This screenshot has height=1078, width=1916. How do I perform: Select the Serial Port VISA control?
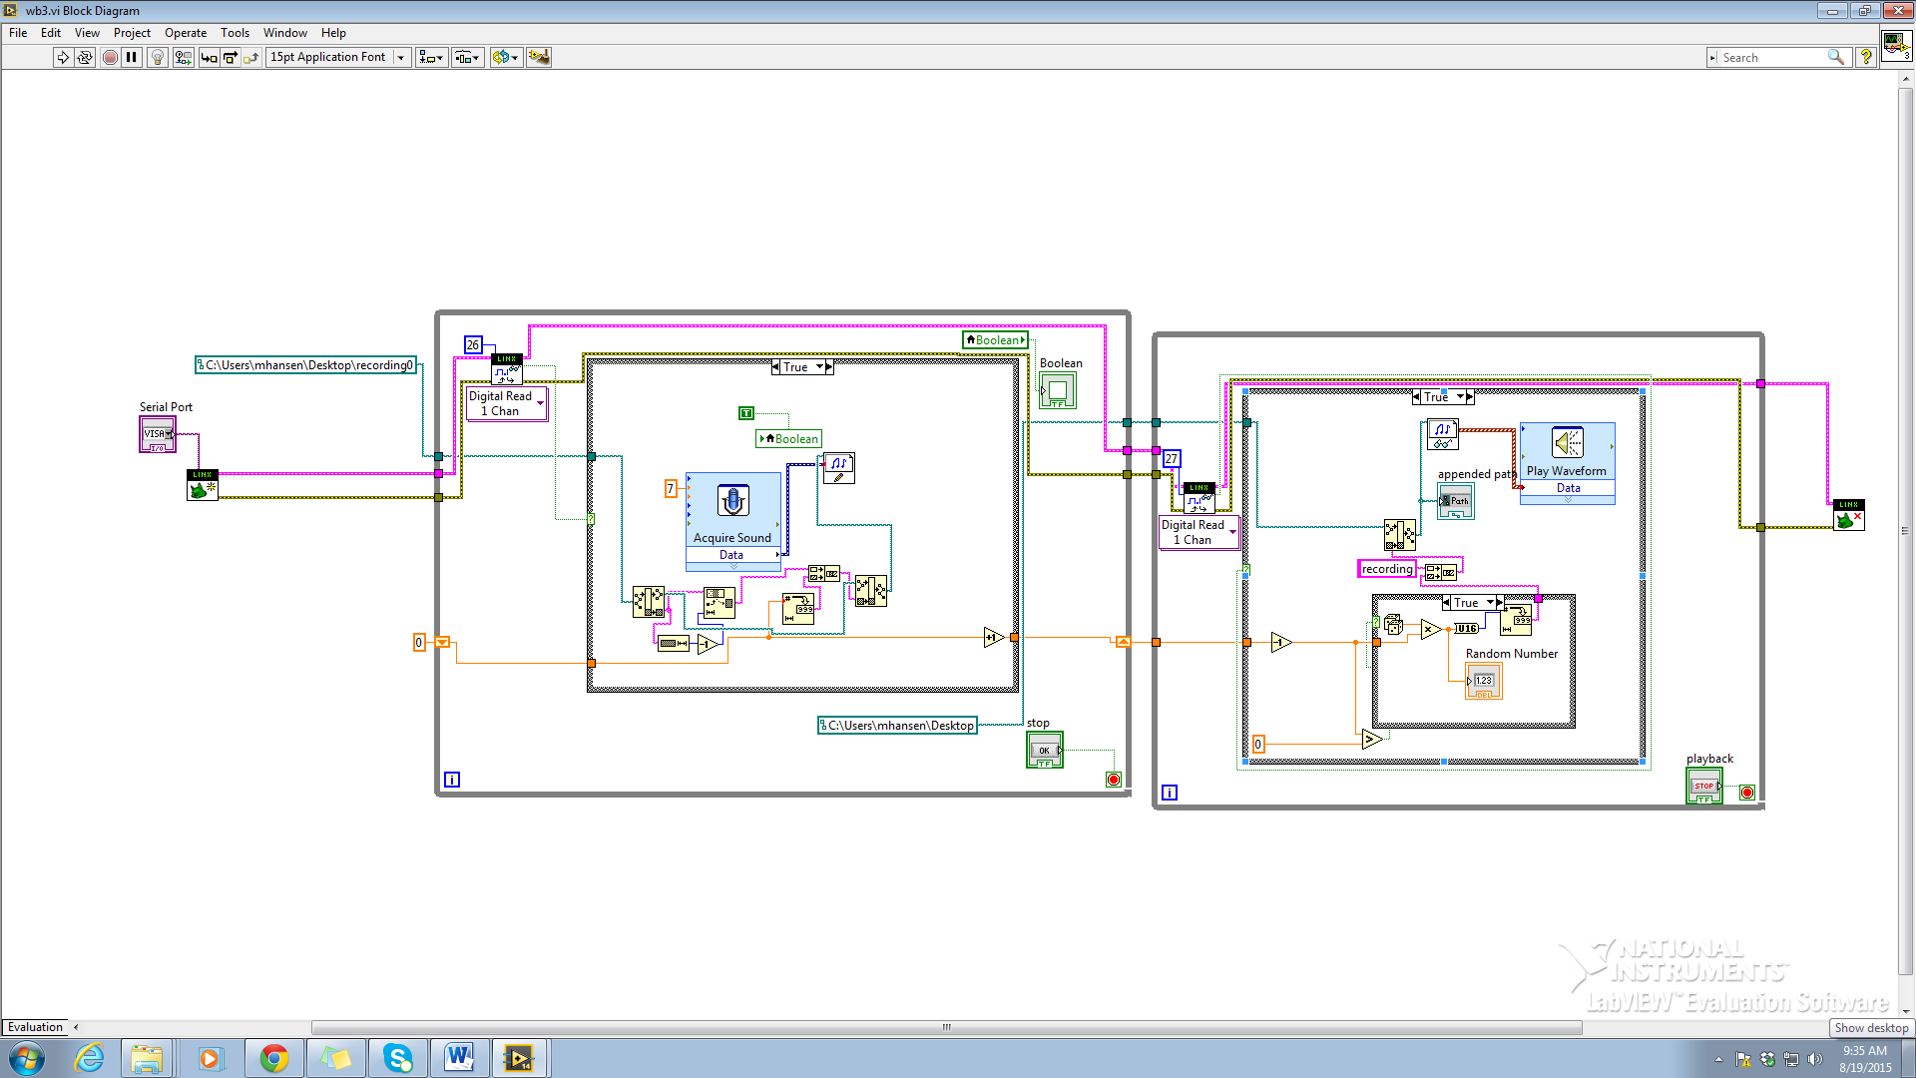coord(158,434)
